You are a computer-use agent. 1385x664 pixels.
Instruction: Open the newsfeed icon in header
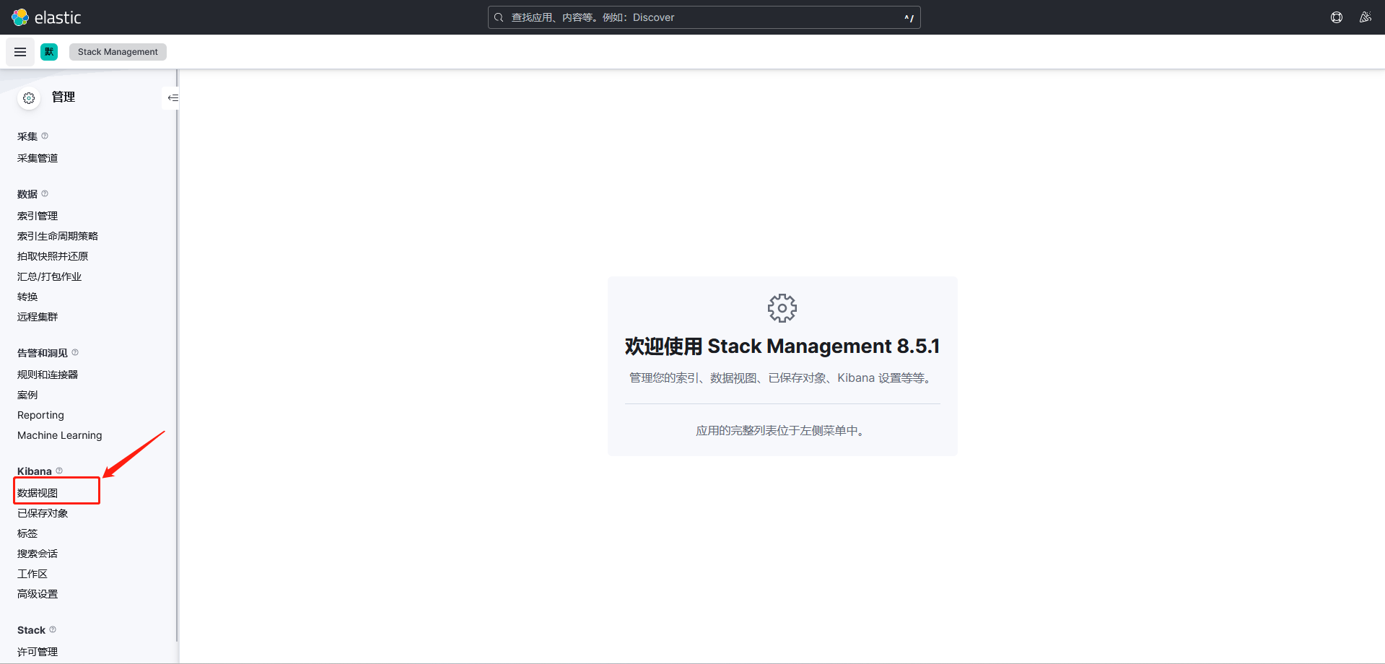[1366, 17]
